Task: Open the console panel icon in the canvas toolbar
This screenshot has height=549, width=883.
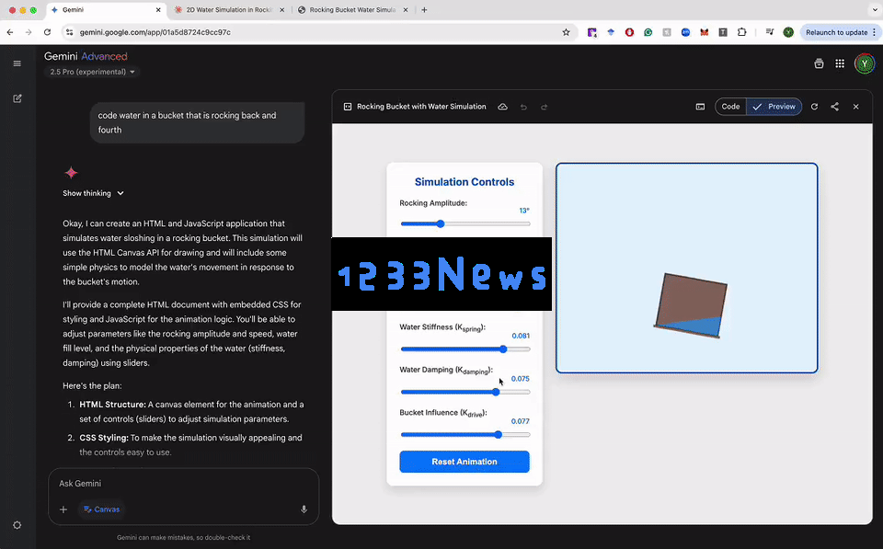Action: point(700,107)
